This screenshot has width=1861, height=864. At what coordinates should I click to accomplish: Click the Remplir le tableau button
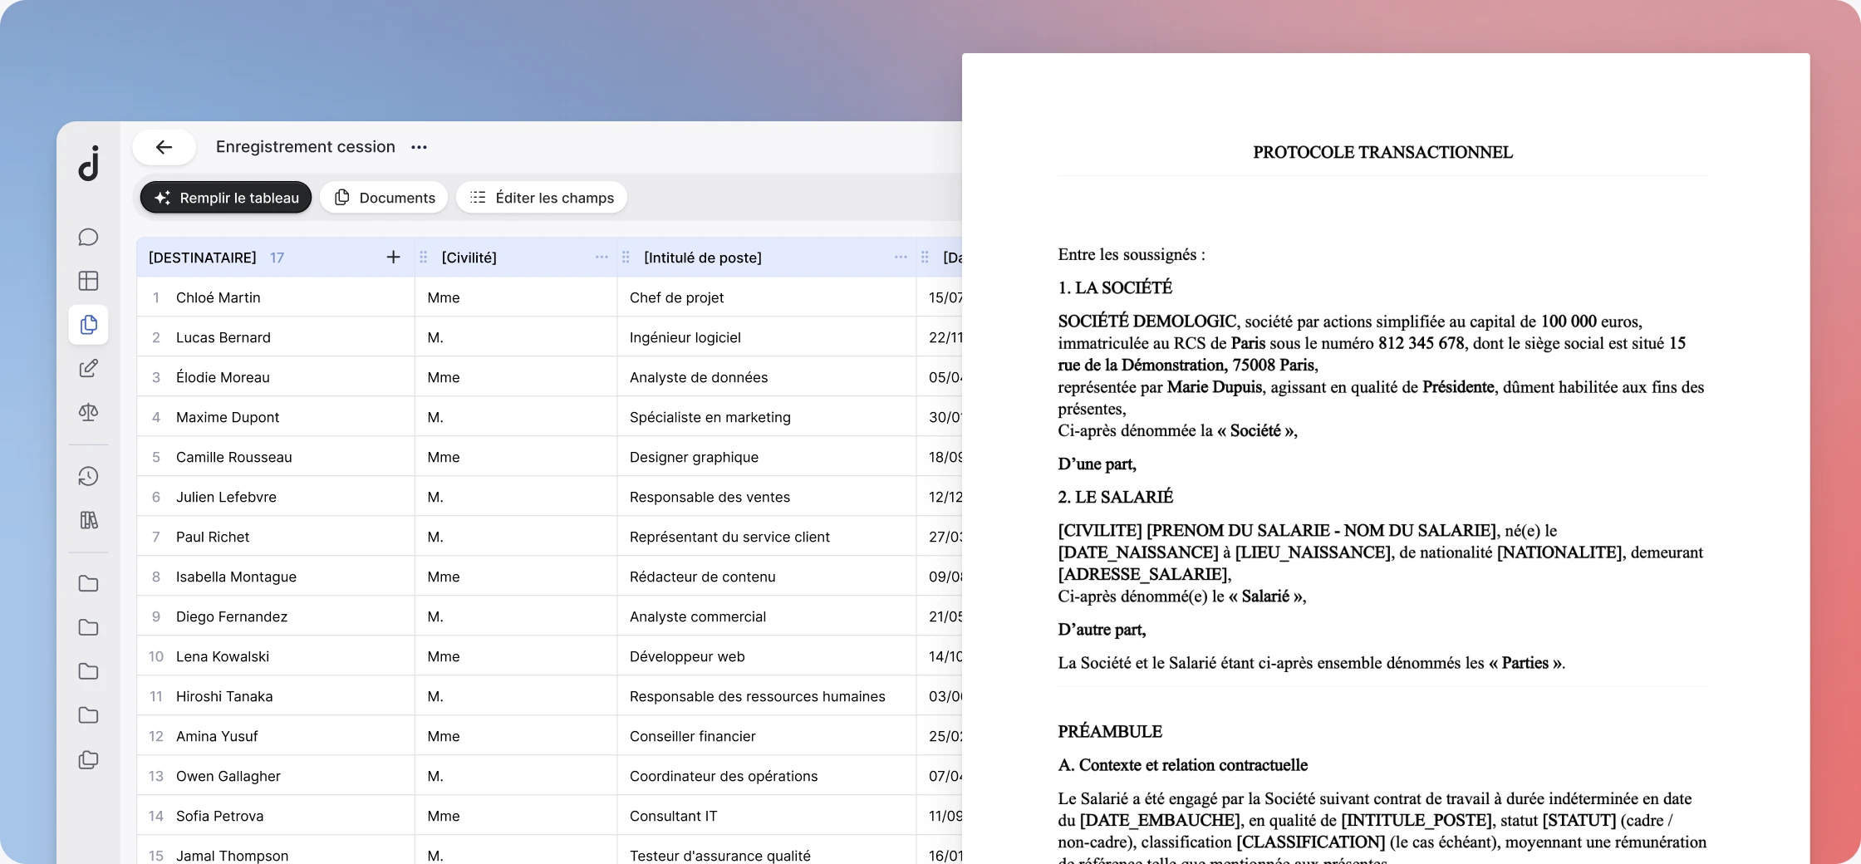click(226, 198)
